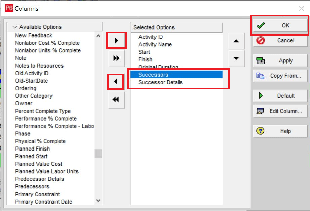Select 'Start' in Selected Options
Screen dimensions: 310x211
[144, 52]
